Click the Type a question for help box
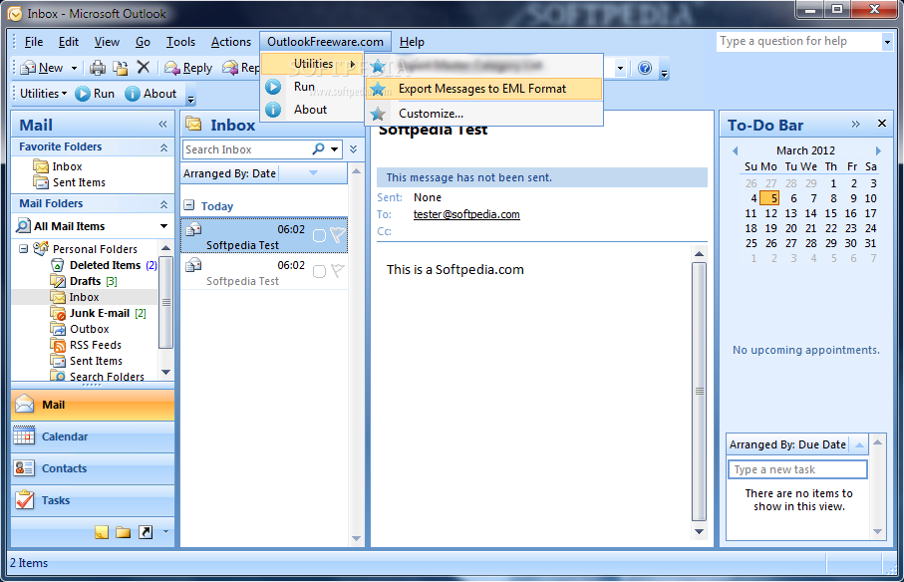Image resolution: width=904 pixels, height=582 pixels. click(x=799, y=42)
